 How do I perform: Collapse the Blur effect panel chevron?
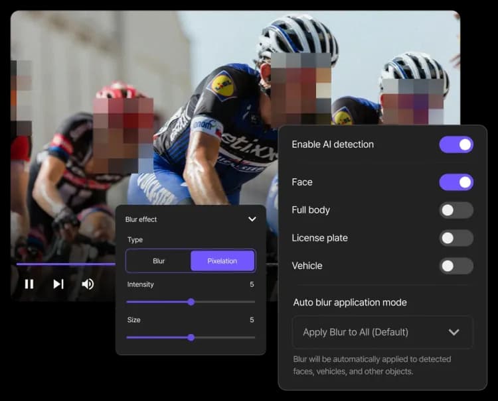point(252,219)
